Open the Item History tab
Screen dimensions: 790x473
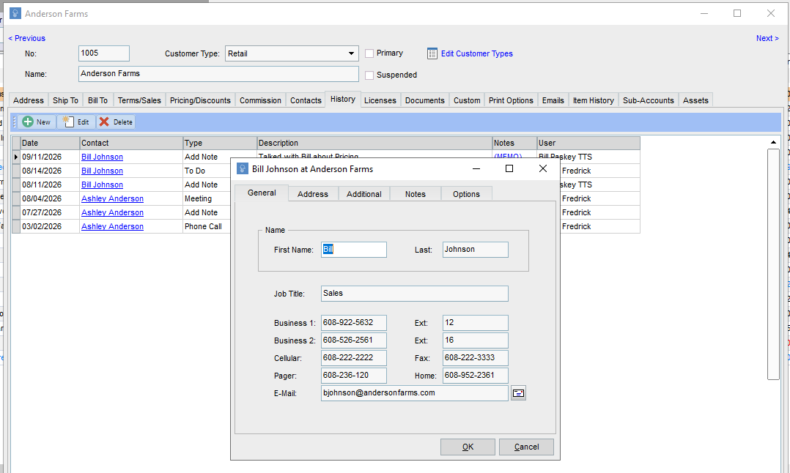594,100
